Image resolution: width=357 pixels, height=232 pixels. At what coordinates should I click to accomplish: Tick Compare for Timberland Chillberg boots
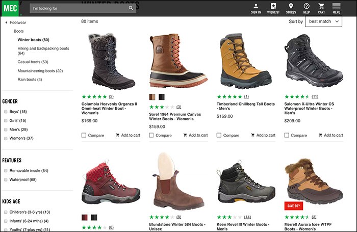pyautogui.click(x=219, y=135)
